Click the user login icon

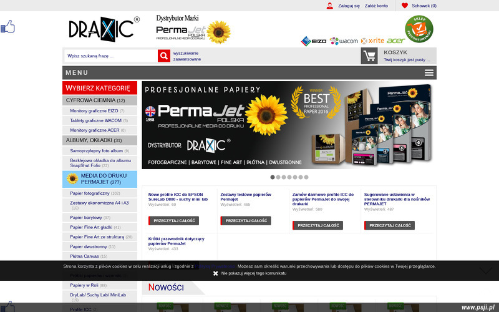(x=330, y=6)
